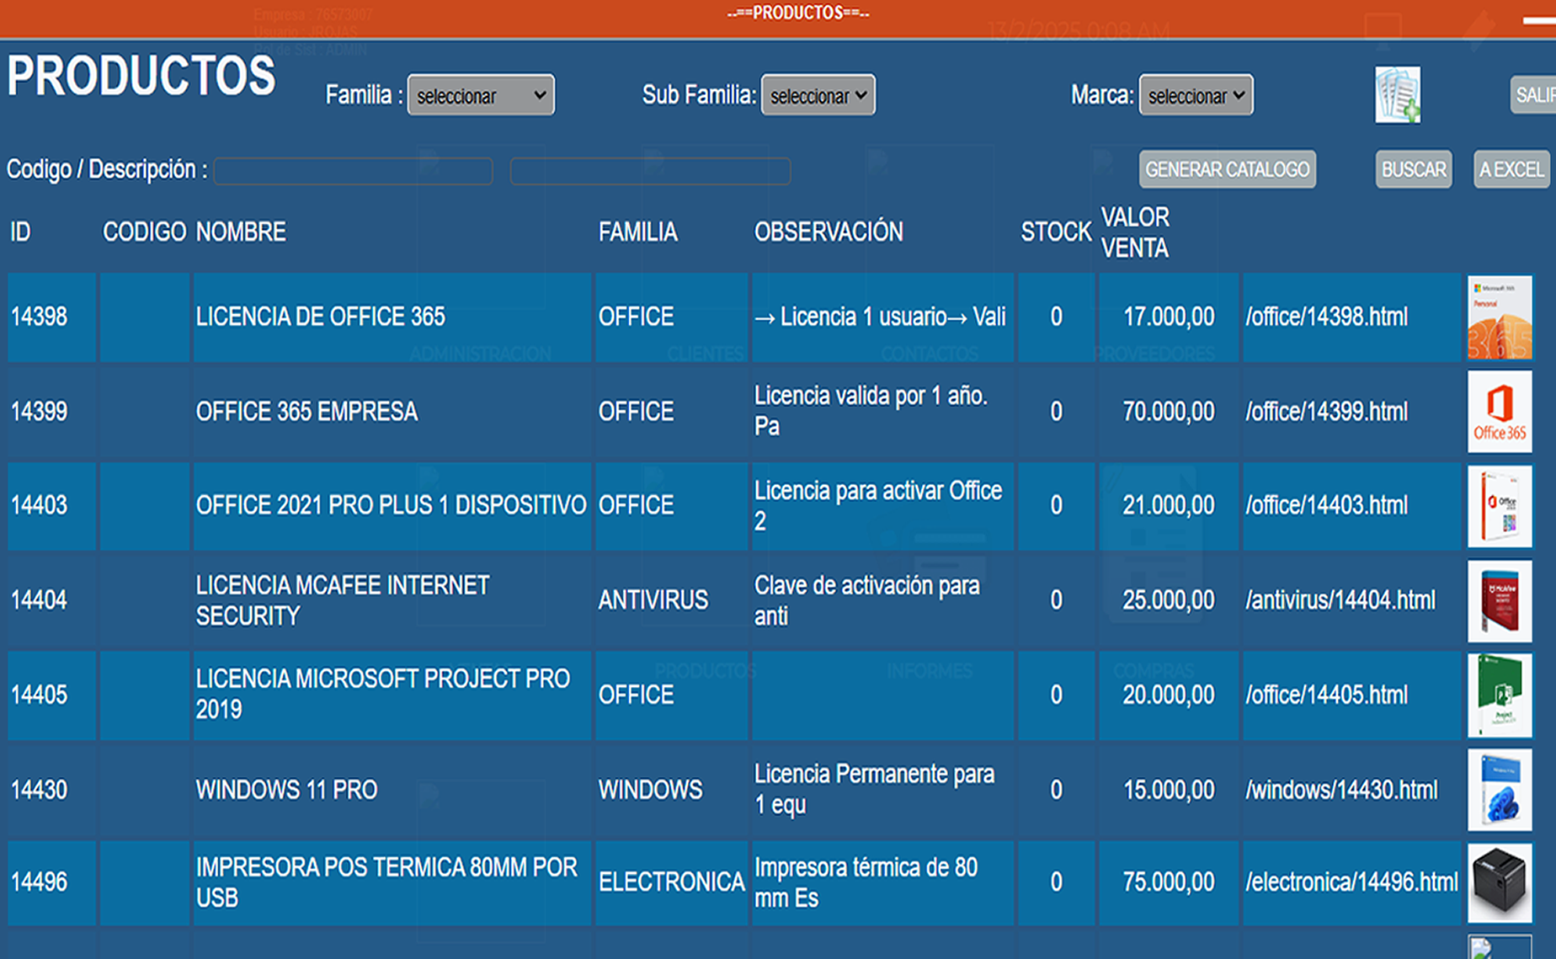This screenshot has width=1556, height=959.
Task: Open the Marca dropdown list
Action: (x=1196, y=95)
